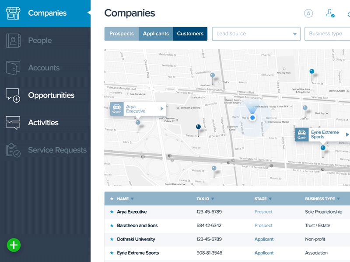
Task: Click the Prospect link for Baratheon and Sons
Action: (x=263, y=225)
